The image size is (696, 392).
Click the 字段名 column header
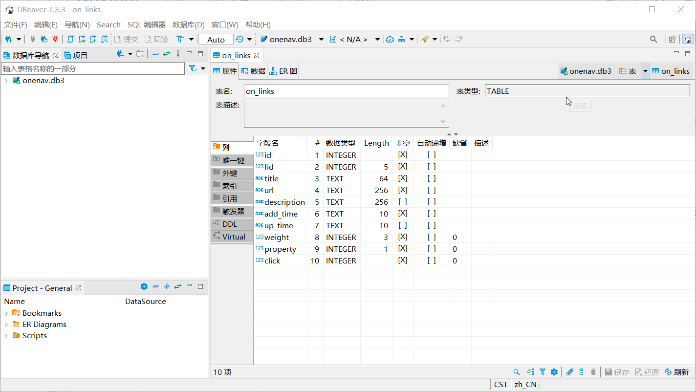click(268, 143)
